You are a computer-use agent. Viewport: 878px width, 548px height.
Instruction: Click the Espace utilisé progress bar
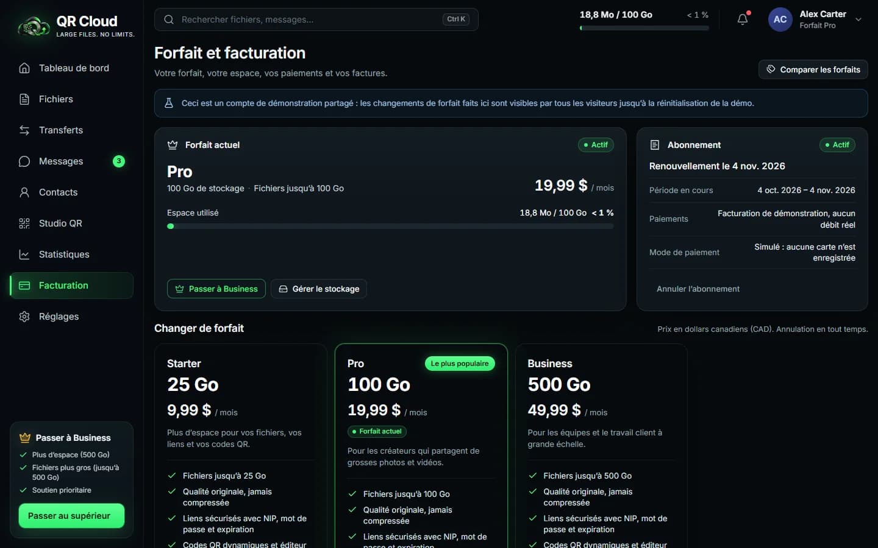click(390, 226)
